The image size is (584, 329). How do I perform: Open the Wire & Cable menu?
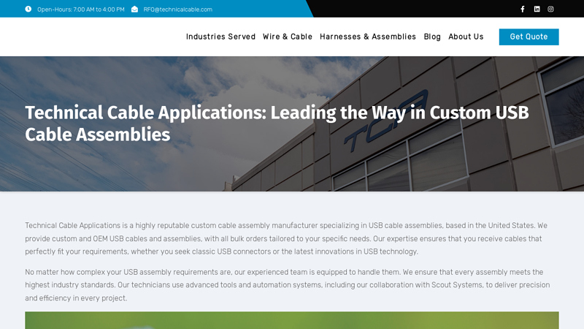tap(288, 37)
